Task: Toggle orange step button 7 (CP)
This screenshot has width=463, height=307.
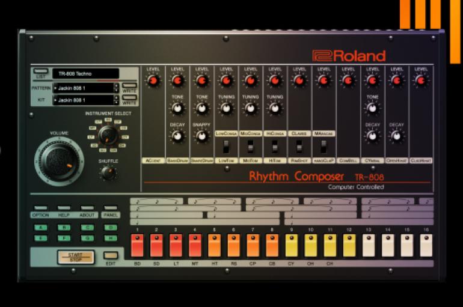Action: [253, 246]
